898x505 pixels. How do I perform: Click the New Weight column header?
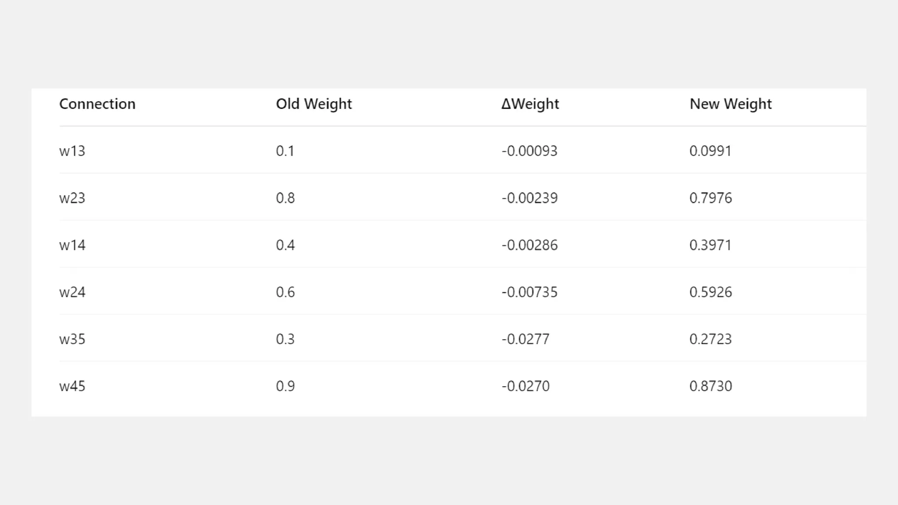[730, 104]
